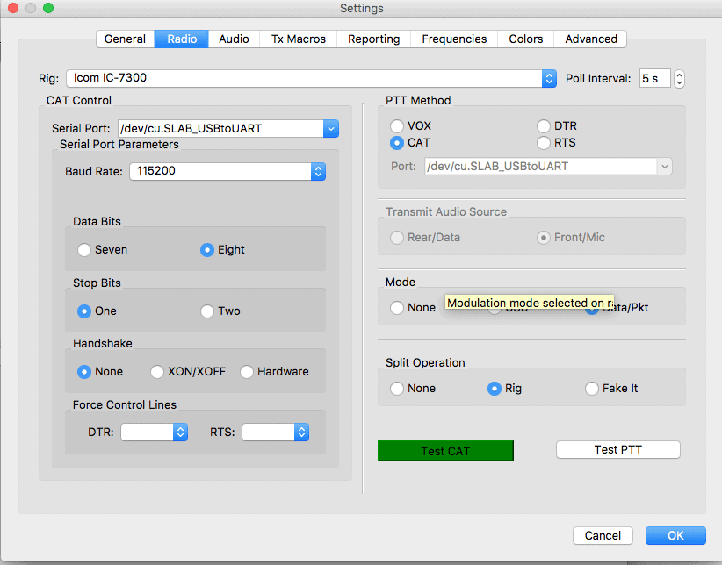The height and width of the screenshot is (565, 722).
Task: Adjust the Poll Interval stepper arrows
Action: (x=679, y=78)
